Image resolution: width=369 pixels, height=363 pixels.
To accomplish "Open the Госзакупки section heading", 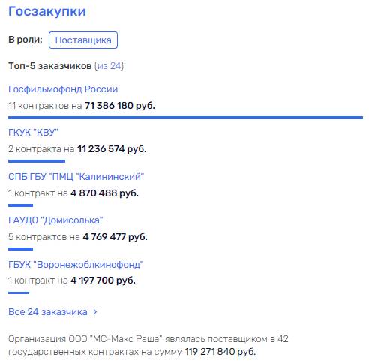I will (47, 11).
